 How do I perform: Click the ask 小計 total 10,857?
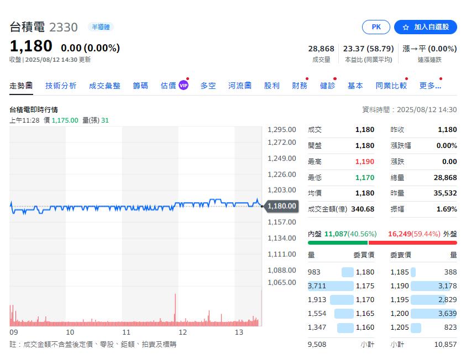tap(446, 345)
